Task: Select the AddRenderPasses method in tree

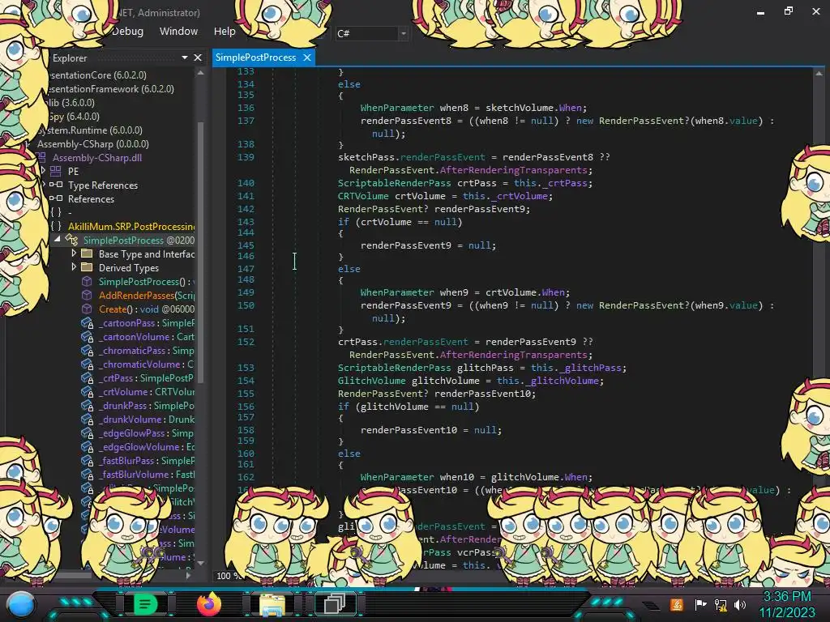Action: point(146,295)
